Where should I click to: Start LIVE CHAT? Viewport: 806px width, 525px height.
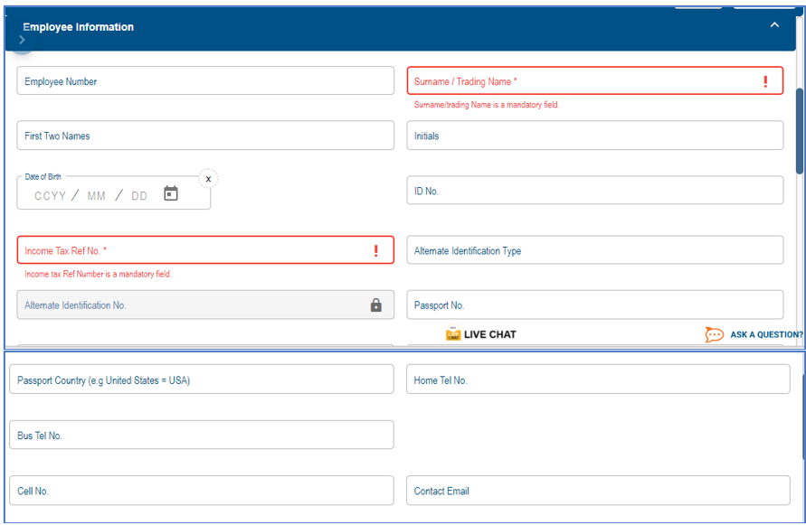click(490, 334)
